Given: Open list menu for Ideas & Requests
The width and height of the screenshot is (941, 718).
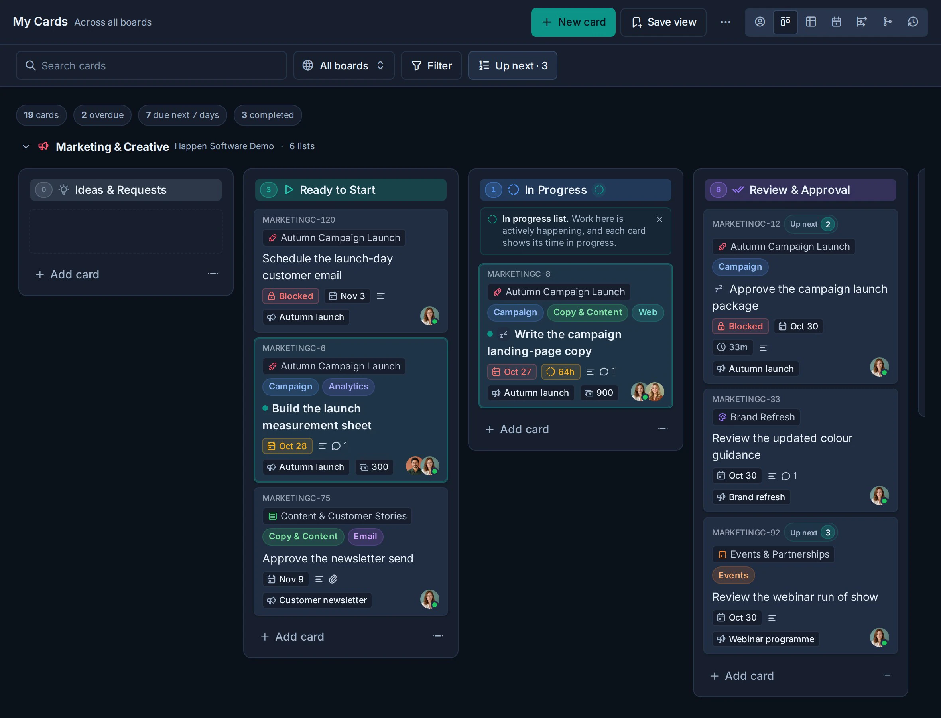Looking at the screenshot, I should (x=213, y=274).
